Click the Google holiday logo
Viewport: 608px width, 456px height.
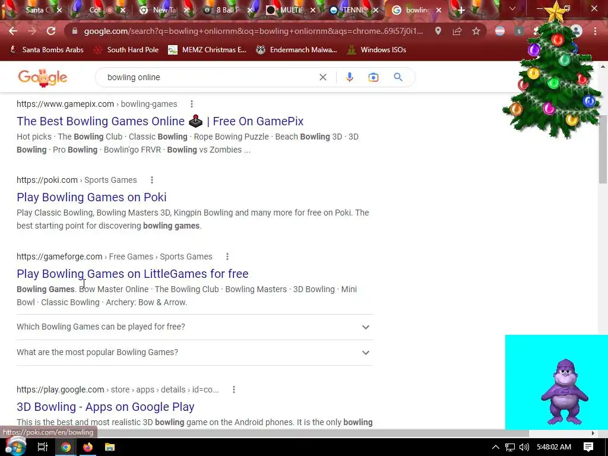tap(43, 77)
